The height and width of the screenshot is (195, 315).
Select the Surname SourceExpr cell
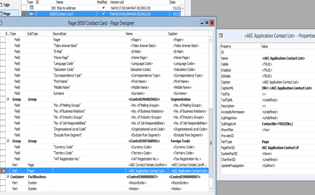pyautogui.click(x=89, y=94)
